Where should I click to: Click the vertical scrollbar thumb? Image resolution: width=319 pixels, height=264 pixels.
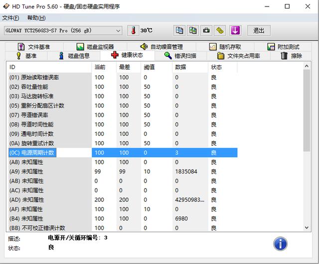[307, 110]
